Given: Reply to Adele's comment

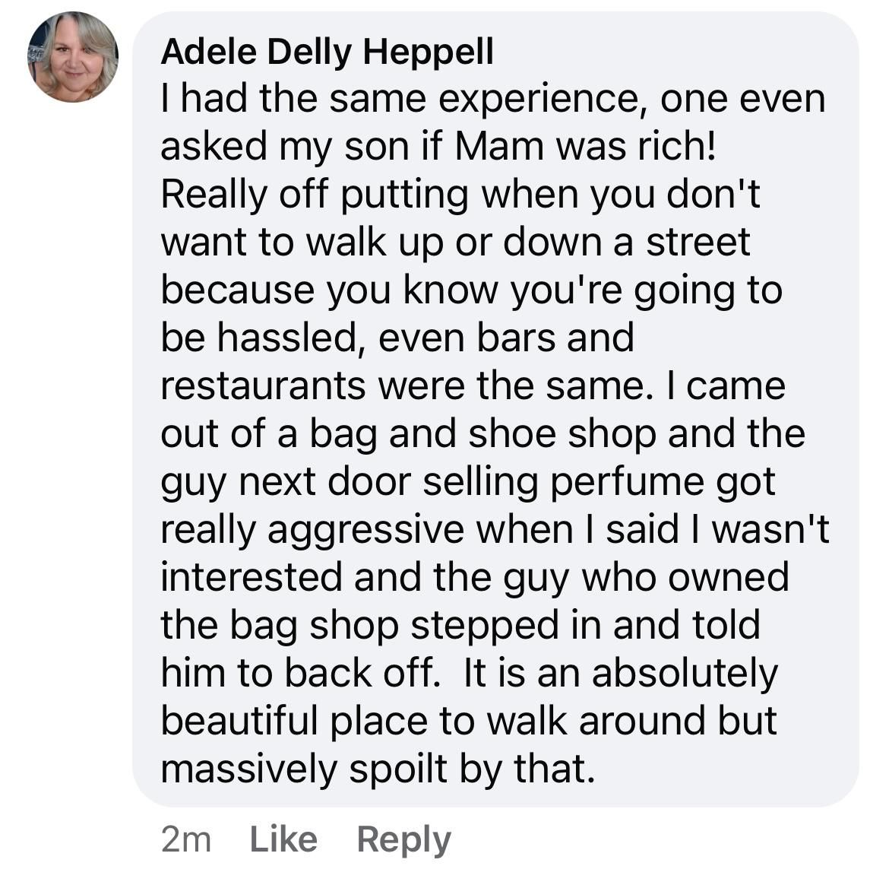Looking at the screenshot, I should (403, 839).
